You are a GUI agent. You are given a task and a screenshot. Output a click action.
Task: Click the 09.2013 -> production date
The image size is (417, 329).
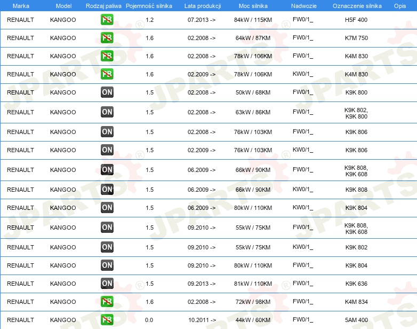point(202,284)
